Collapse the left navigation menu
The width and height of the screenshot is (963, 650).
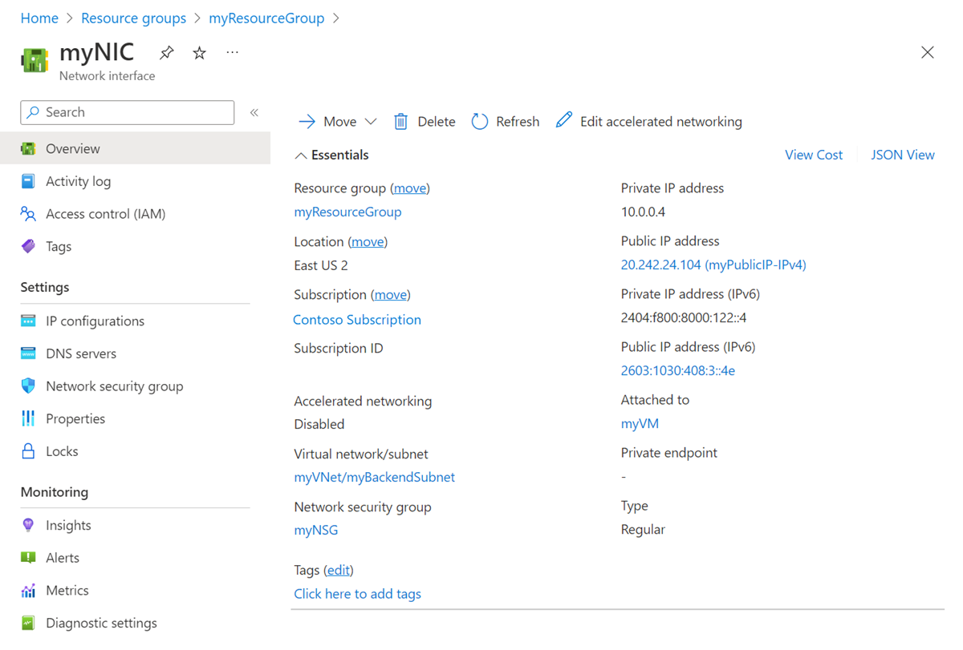pyautogui.click(x=254, y=113)
